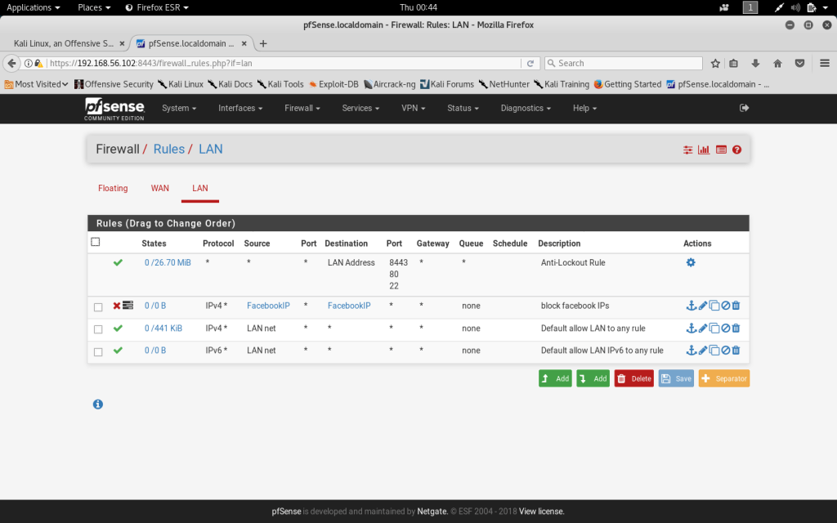The height and width of the screenshot is (523, 837).
Task: Click copy icon on Default allow LAN to any rule
Action: pyautogui.click(x=714, y=329)
